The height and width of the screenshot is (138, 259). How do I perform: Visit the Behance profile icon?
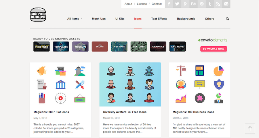[x=193, y=4]
